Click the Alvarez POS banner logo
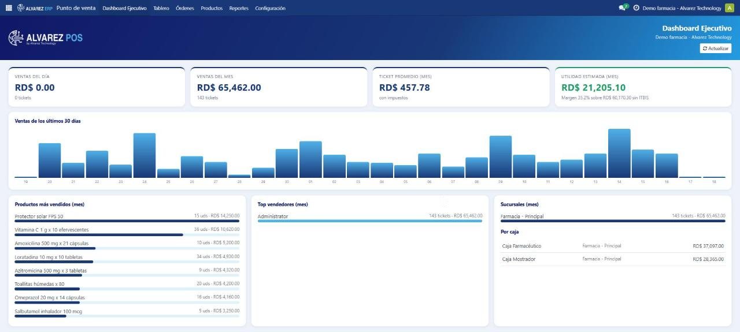The image size is (740, 332). pyautogui.click(x=46, y=38)
